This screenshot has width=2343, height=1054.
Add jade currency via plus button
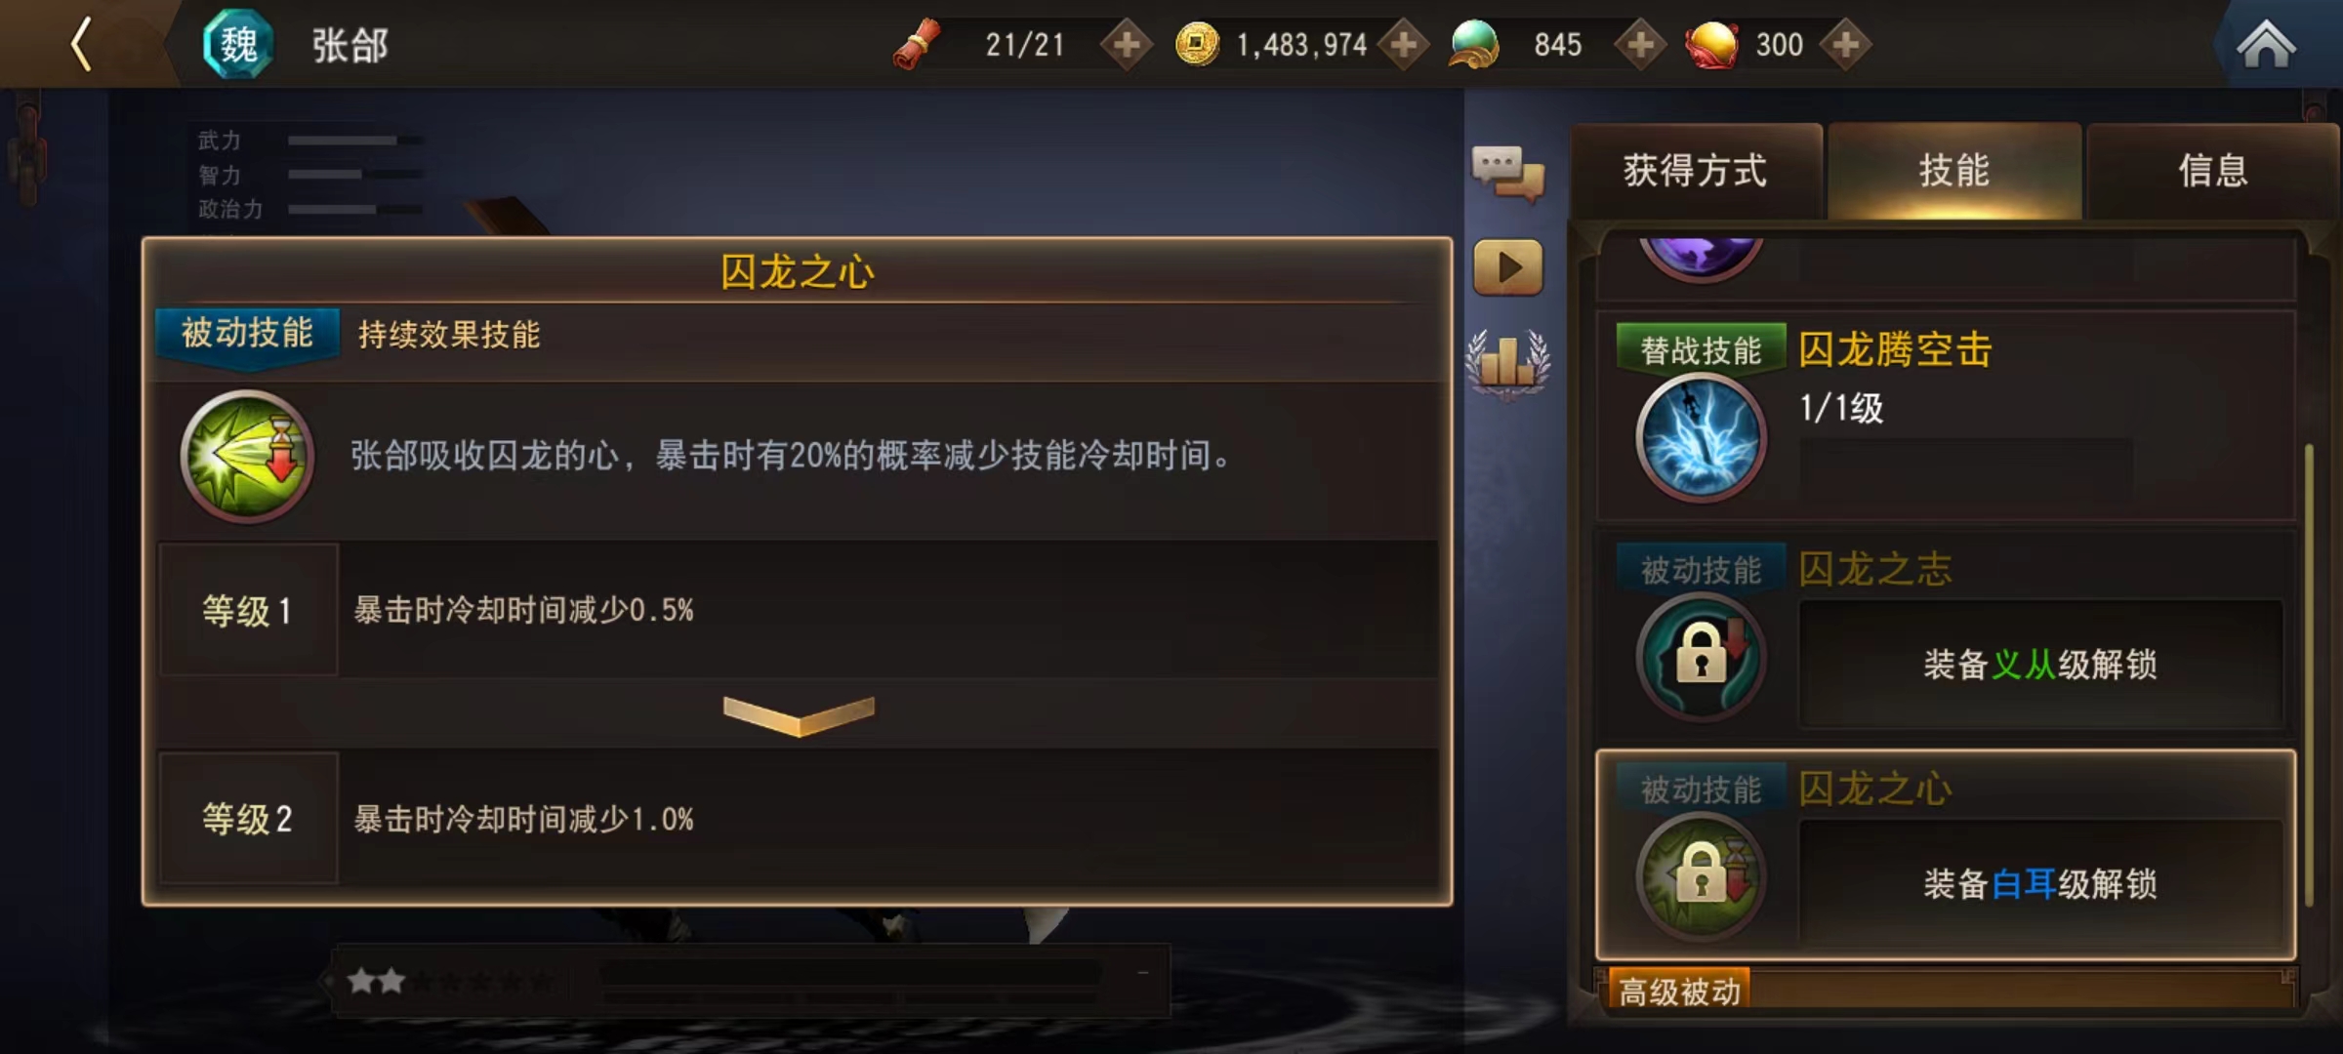click(x=1641, y=45)
